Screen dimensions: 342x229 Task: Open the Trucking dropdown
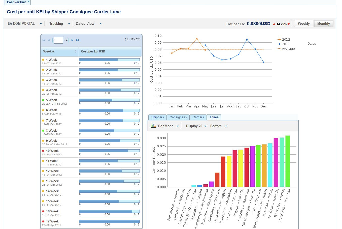click(x=59, y=24)
